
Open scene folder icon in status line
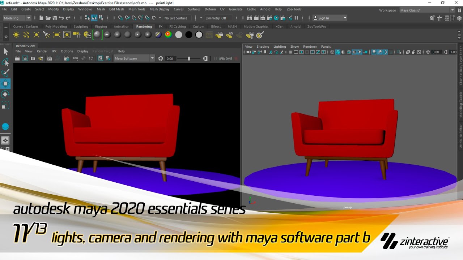pyautogui.click(x=48, y=18)
